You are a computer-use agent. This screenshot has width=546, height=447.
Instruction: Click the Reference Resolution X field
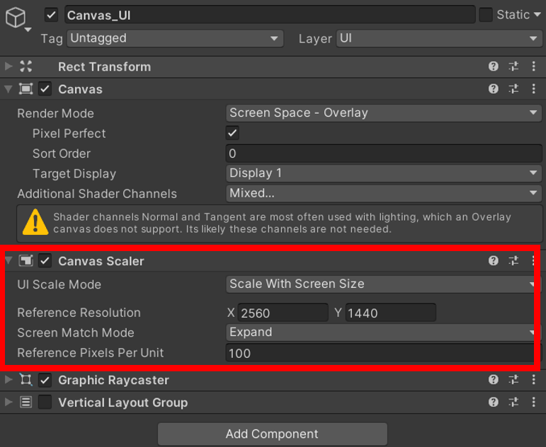pyautogui.click(x=283, y=313)
